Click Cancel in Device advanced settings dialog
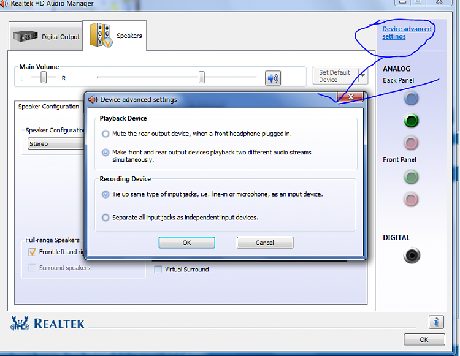Viewport: 460px width, 356px height. (x=265, y=243)
